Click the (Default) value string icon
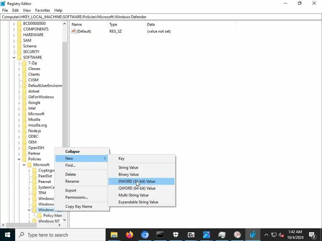The height and width of the screenshot is (241, 322). coord(74,31)
